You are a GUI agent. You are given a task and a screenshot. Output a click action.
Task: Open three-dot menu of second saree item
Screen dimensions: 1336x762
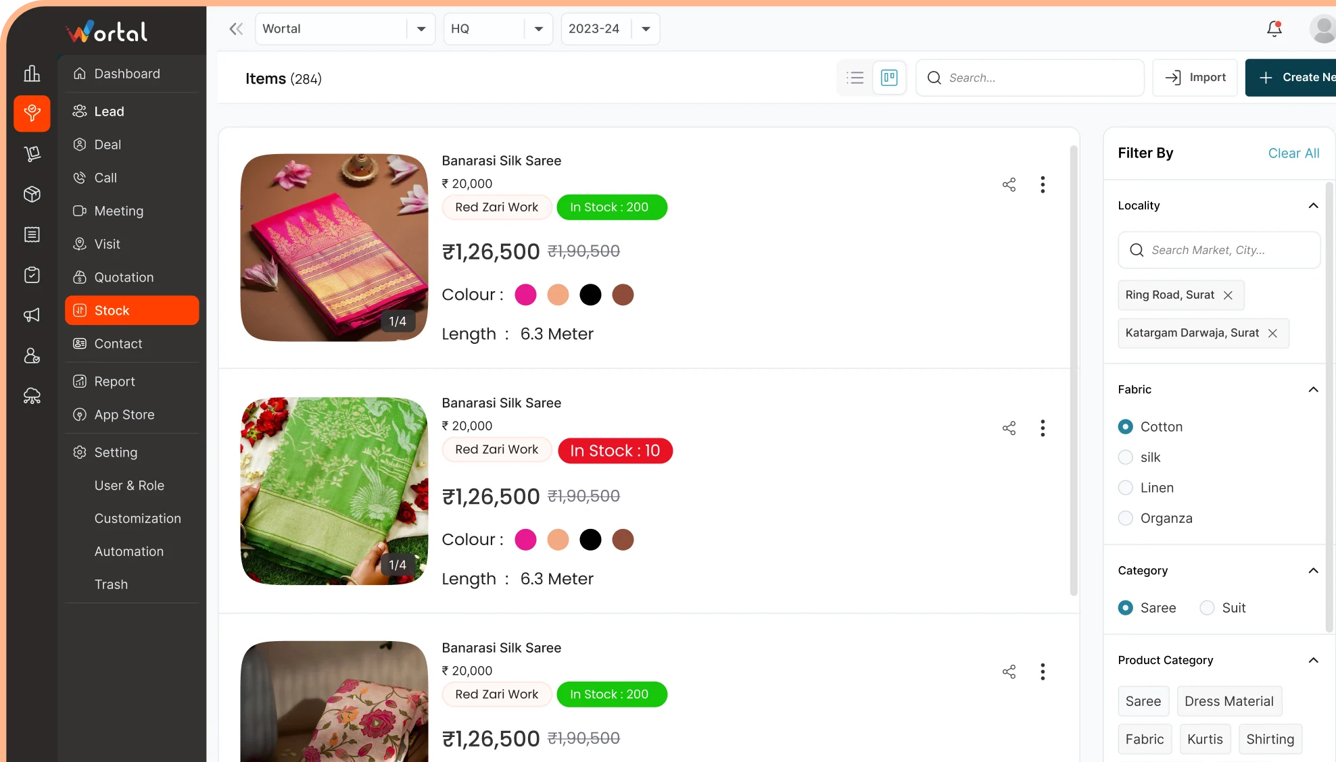[x=1043, y=428]
